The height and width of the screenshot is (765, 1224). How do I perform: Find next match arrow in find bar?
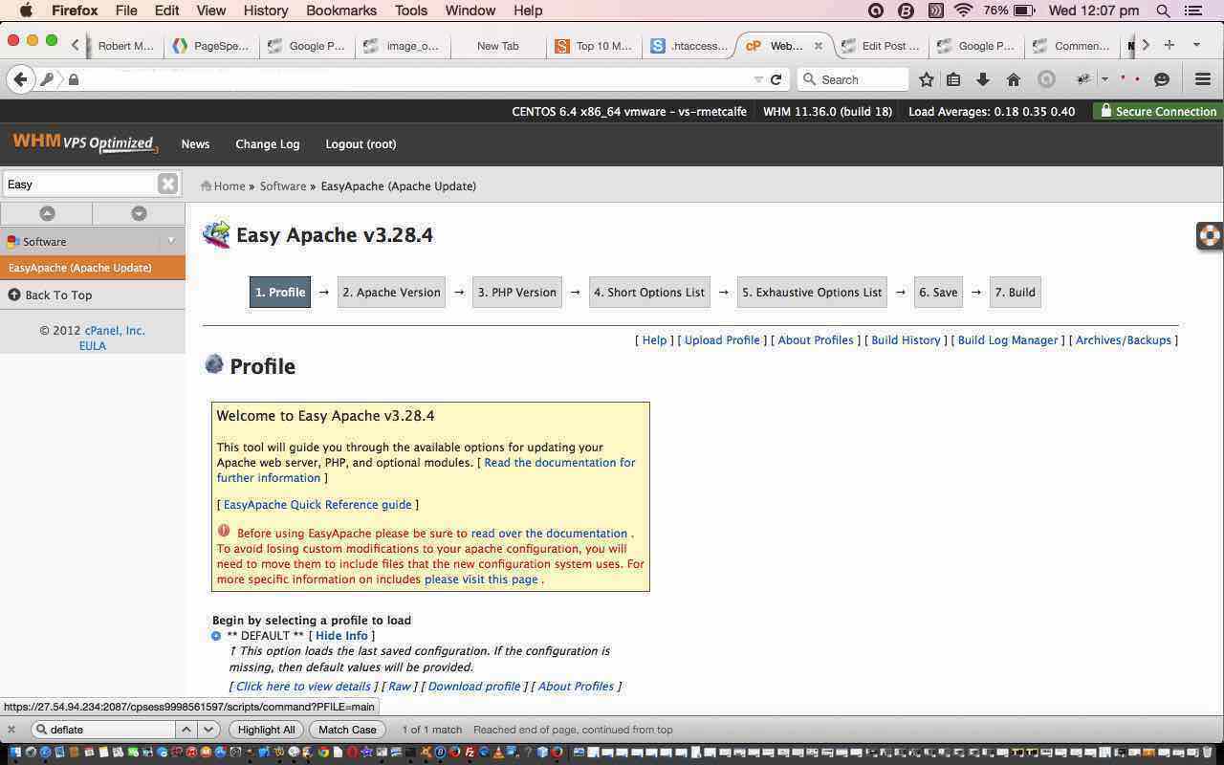[208, 730]
